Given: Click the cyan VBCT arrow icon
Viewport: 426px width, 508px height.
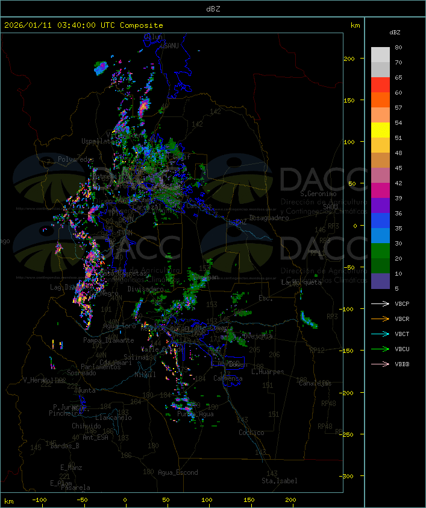Looking at the screenshot, I should coord(380,334).
